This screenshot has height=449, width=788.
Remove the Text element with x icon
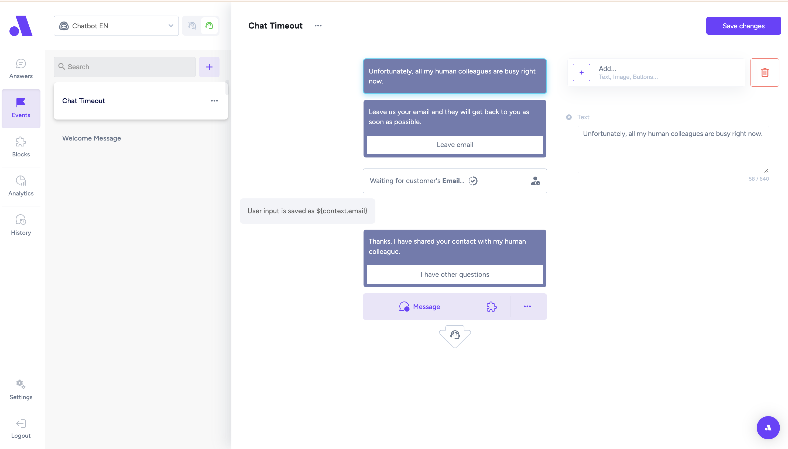pyautogui.click(x=569, y=117)
